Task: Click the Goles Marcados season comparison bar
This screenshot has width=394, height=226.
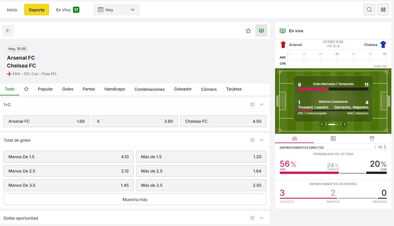Action: (x=333, y=89)
